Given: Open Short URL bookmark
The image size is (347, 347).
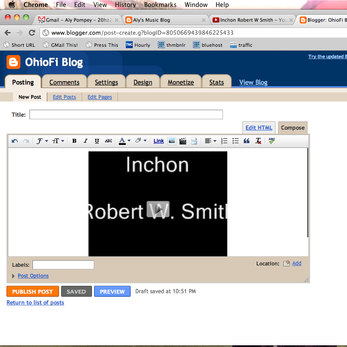Looking at the screenshot, I should click(x=20, y=45).
